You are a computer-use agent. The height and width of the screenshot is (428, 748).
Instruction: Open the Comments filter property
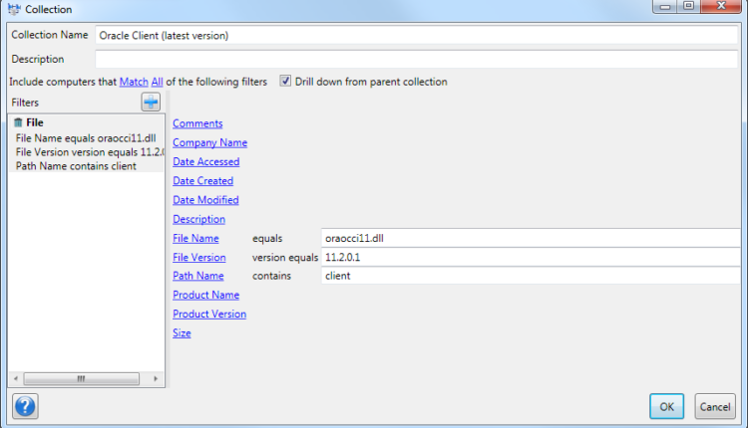(197, 123)
